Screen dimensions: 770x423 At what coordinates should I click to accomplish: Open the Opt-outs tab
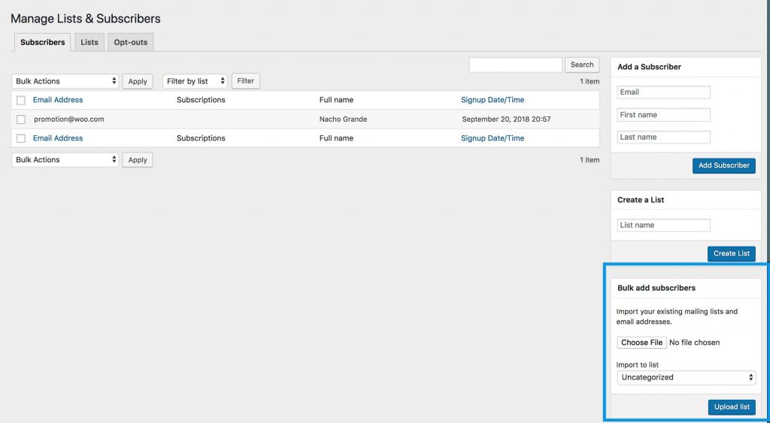click(x=130, y=42)
